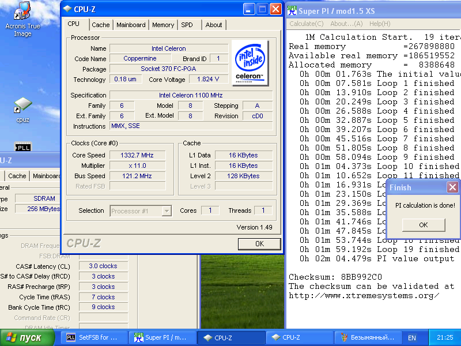The width and height of the screenshot is (461, 346).
Task: Click the Windows Start (пуск) button
Action: click(27, 337)
